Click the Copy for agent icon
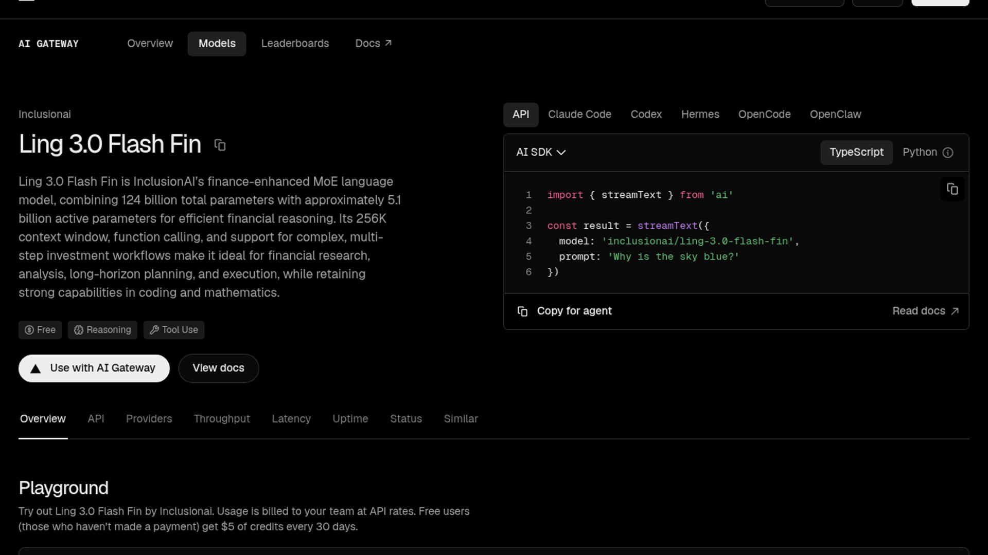The width and height of the screenshot is (988, 555). [522, 311]
